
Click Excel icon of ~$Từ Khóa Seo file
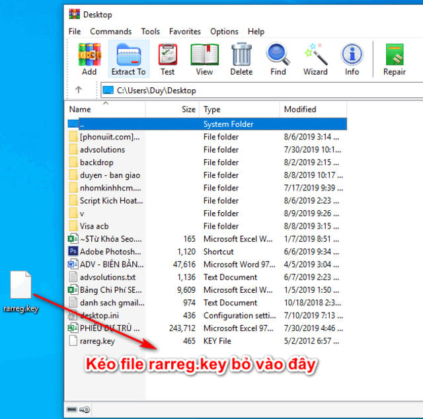tap(73, 239)
